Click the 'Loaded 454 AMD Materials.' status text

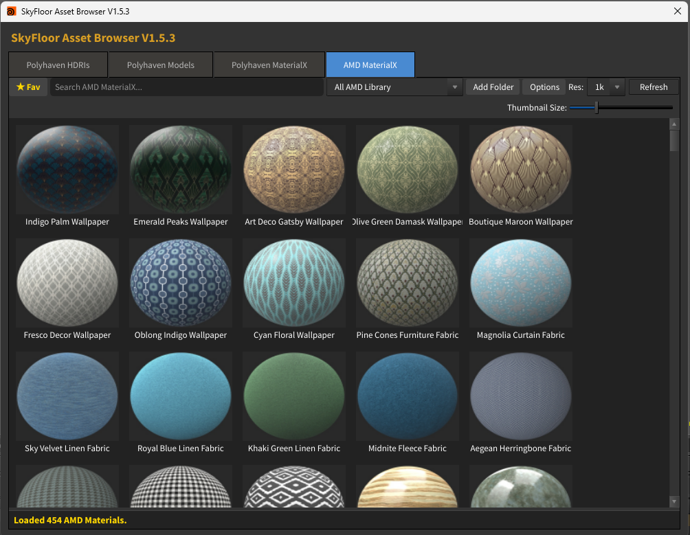coord(70,520)
